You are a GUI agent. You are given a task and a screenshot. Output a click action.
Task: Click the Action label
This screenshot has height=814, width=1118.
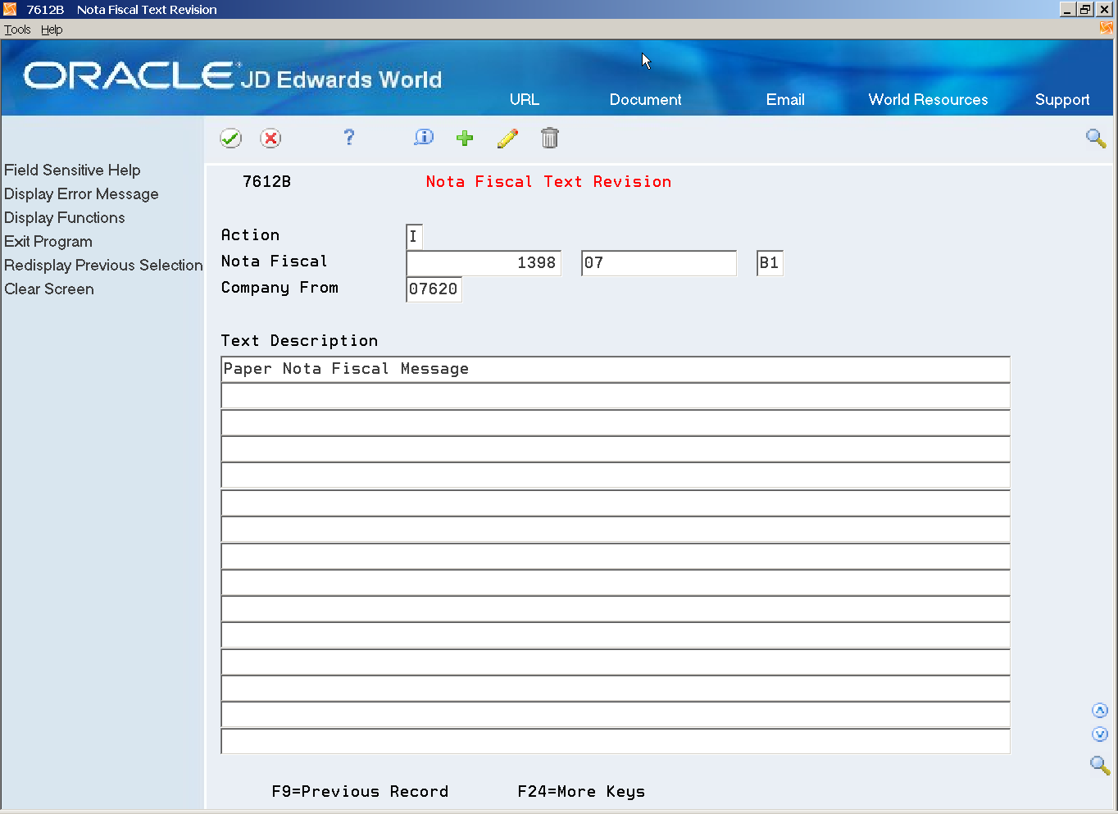pyautogui.click(x=250, y=234)
